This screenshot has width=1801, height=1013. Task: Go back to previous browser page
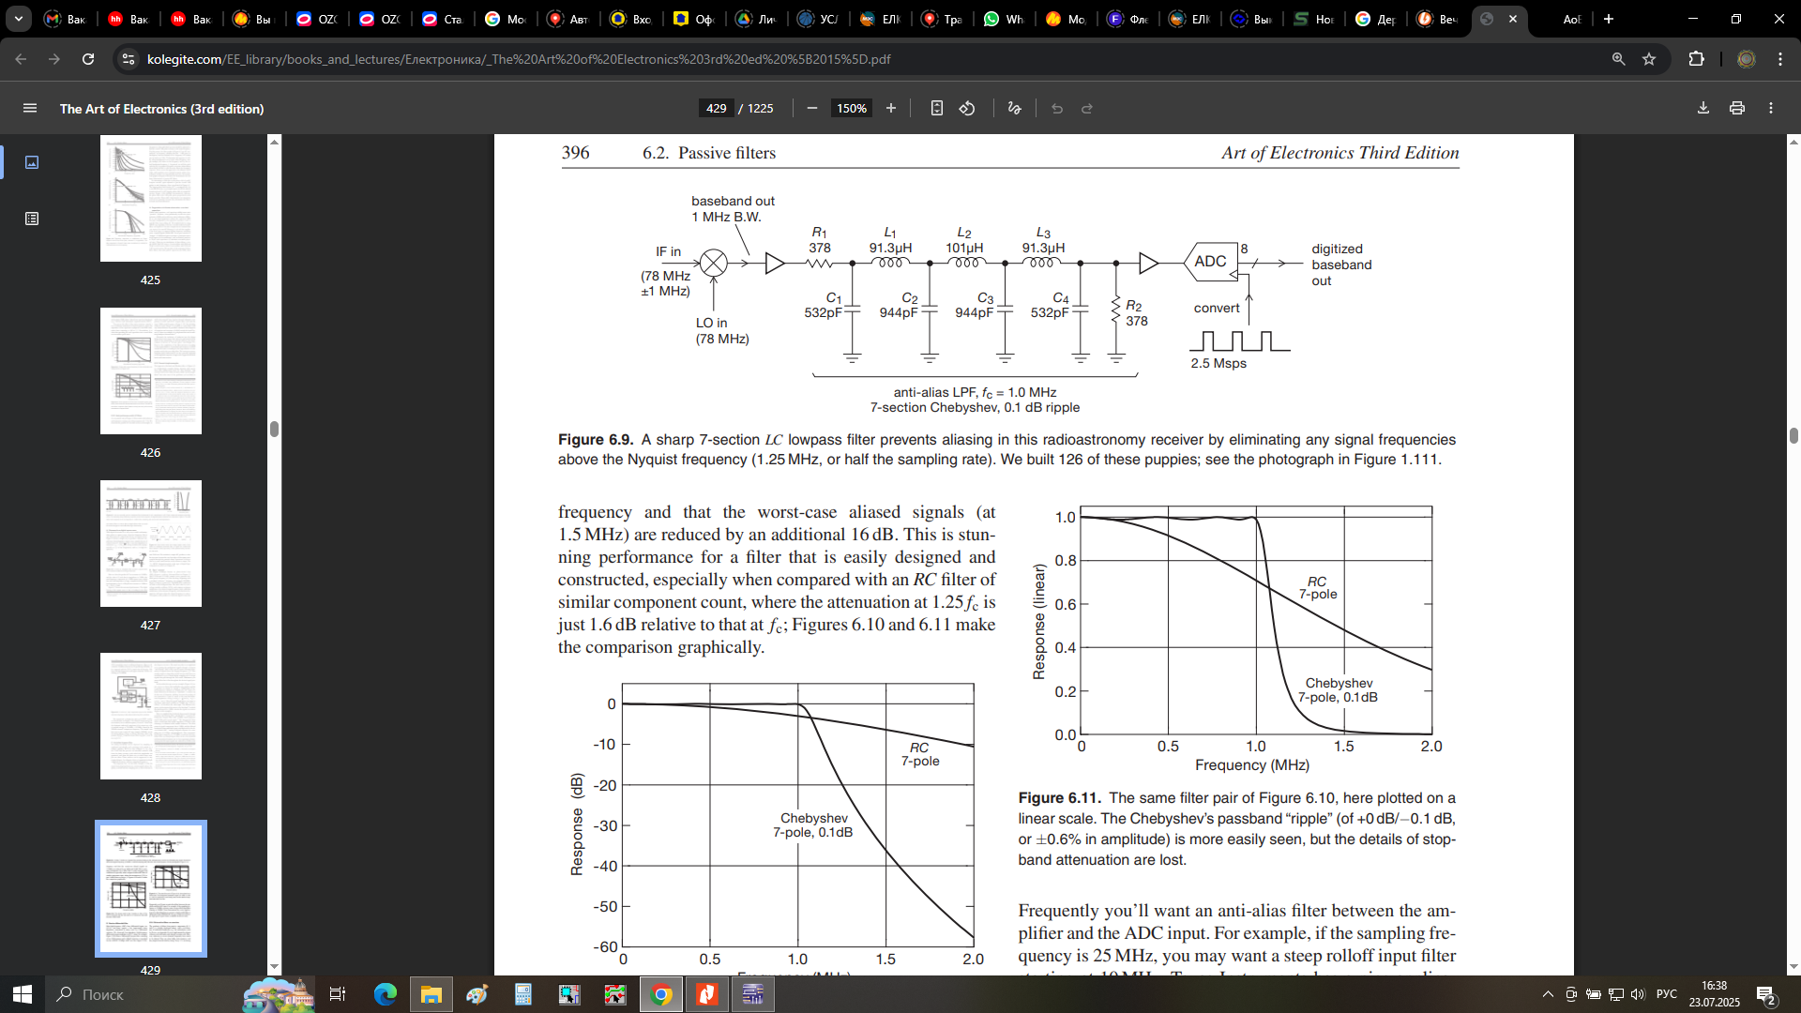[x=21, y=59]
